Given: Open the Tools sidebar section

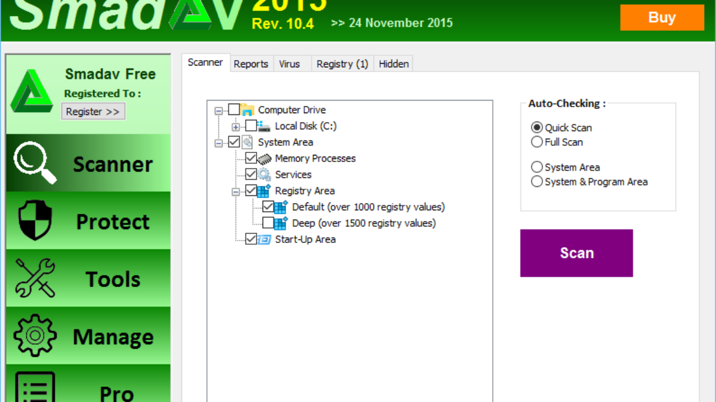Looking at the screenshot, I should pyautogui.click(x=88, y=278).
